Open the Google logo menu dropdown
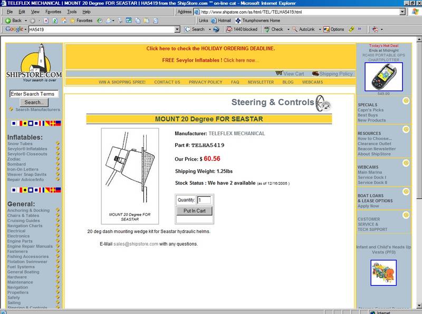Viewport: 422px width, 314px height. click(x=25, y=29)
